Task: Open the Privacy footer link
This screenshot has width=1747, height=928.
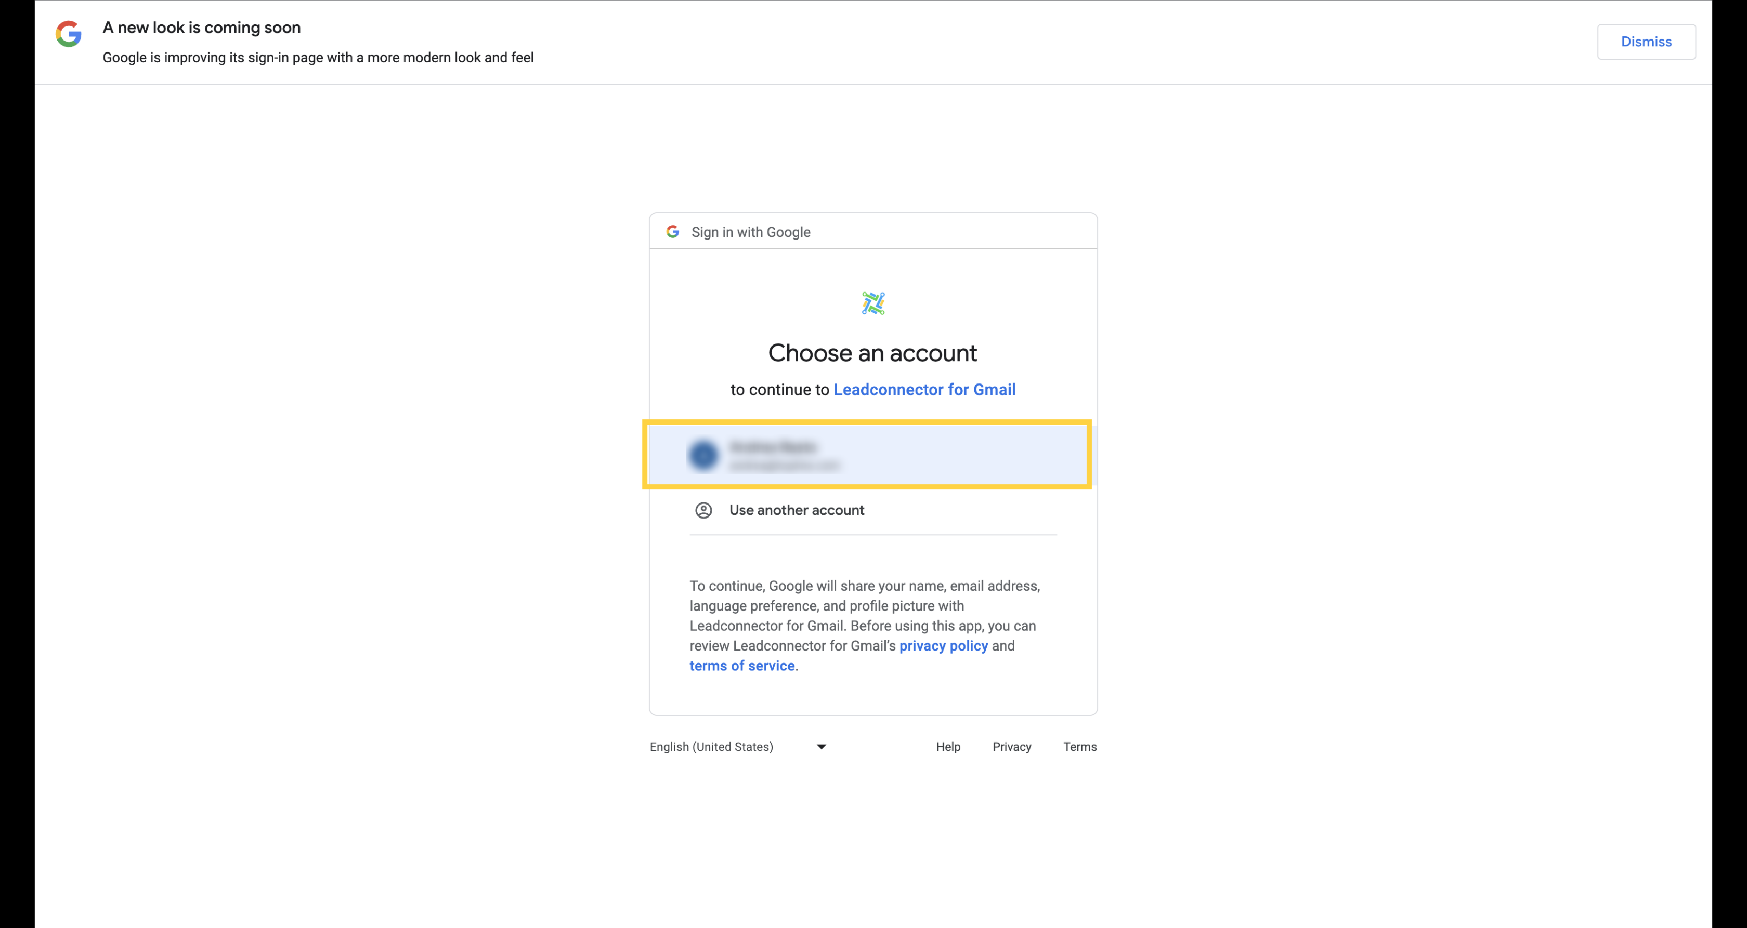Action: (x=1012, y=747)
